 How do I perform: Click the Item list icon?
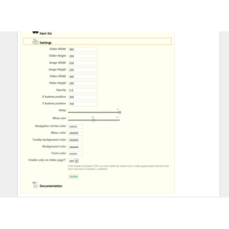35,33
